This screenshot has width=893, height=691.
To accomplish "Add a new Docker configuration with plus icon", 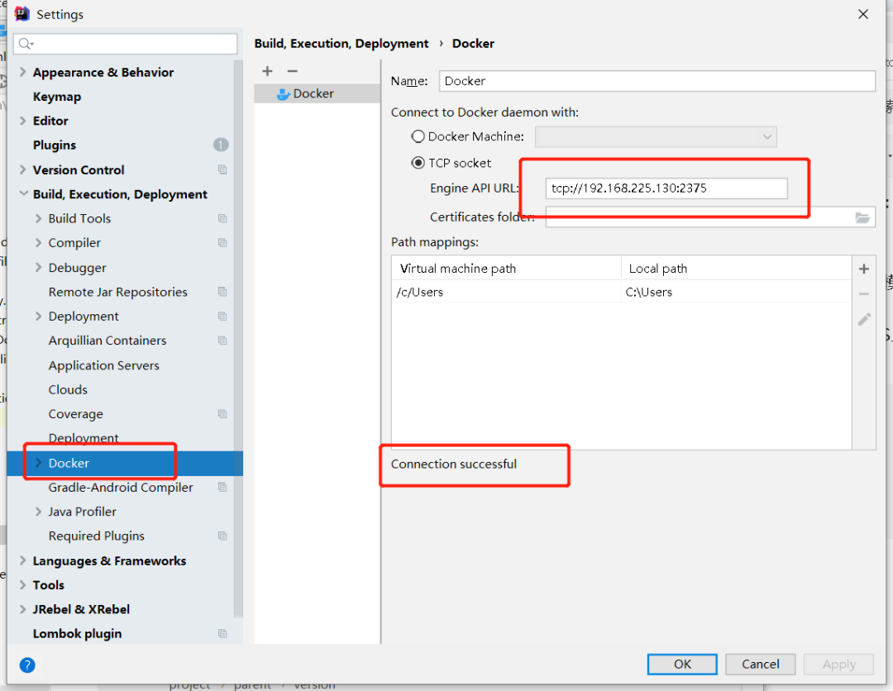I will (x=267, y=71).
